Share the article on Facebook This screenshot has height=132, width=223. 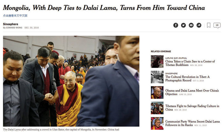point(176,25)
